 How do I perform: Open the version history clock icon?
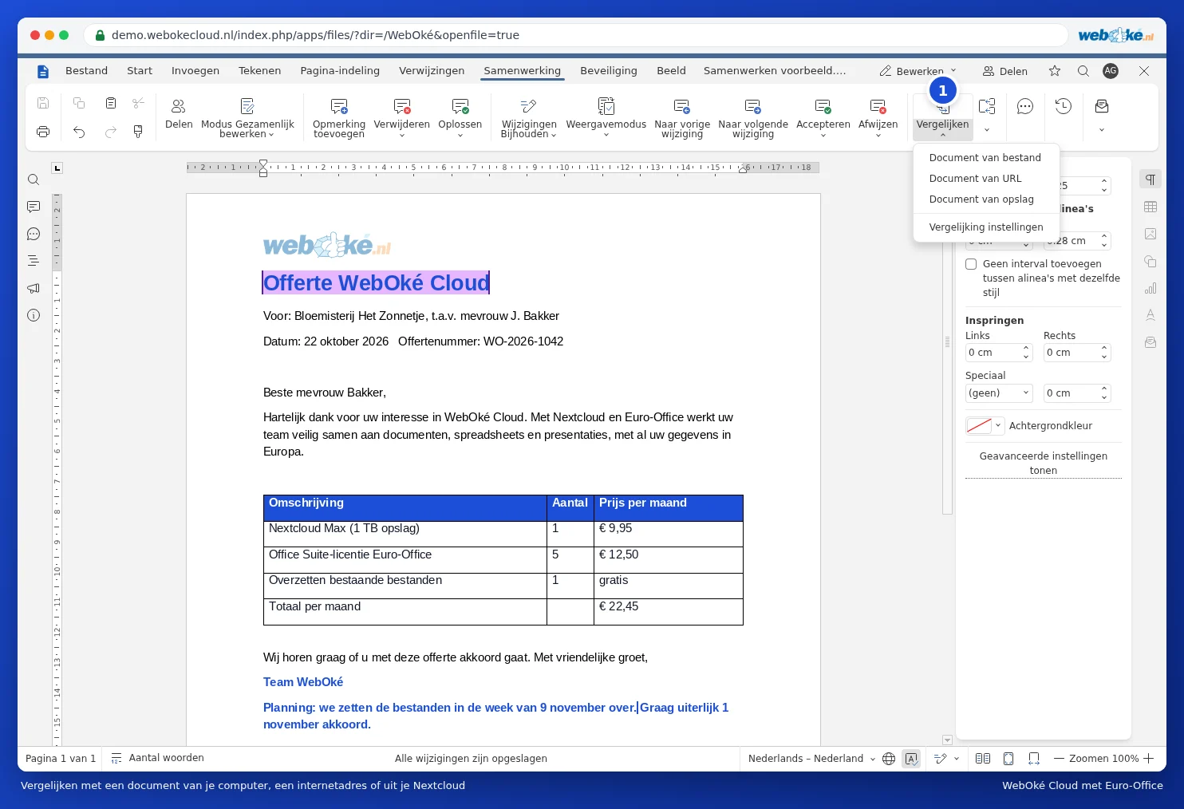[1064, 106]
